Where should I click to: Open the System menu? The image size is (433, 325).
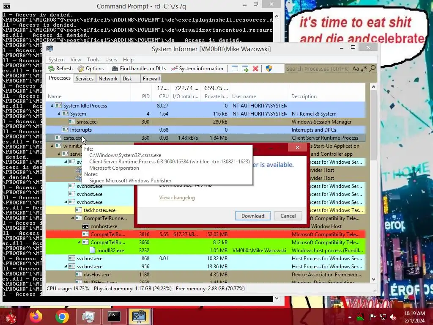pyautogui.click(x=56, y=59)
